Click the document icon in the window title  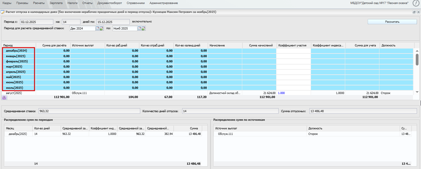pos(3,12)
